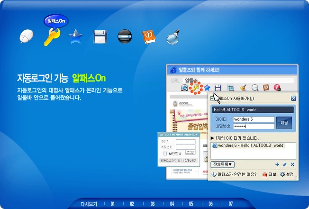Screen dimensions: 309x209
Task: Click the 로그인 button in member login box
Action: (191, 153)
